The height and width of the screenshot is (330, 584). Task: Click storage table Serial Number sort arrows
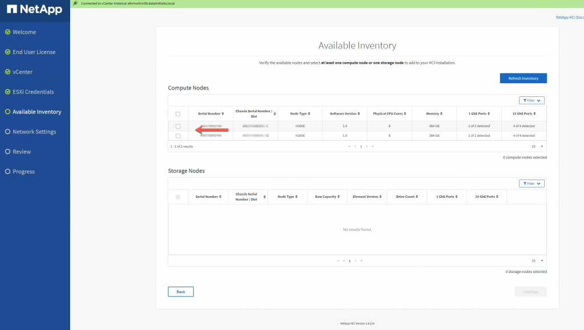220,197
